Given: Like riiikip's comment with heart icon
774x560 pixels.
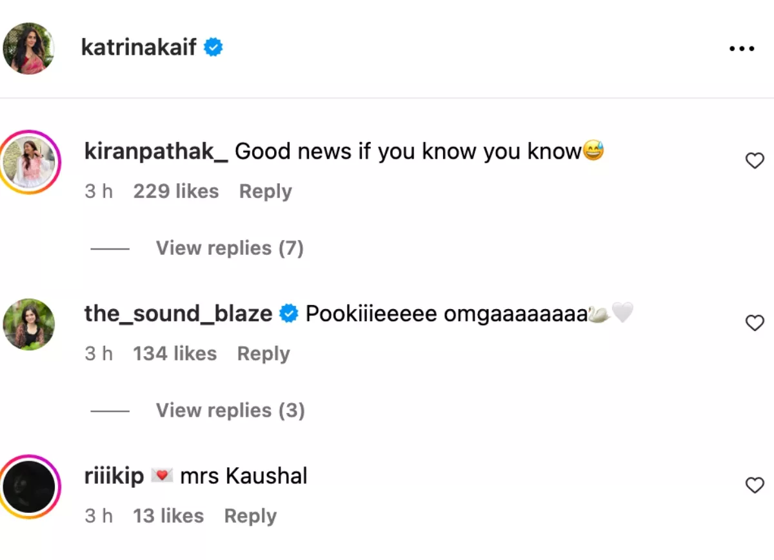Looking at the screenshot, I should [754, 485].
